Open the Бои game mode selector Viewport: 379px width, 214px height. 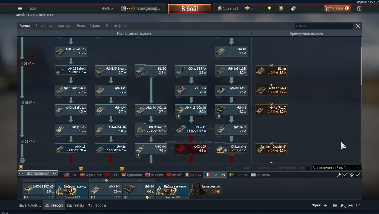(33, 8)
